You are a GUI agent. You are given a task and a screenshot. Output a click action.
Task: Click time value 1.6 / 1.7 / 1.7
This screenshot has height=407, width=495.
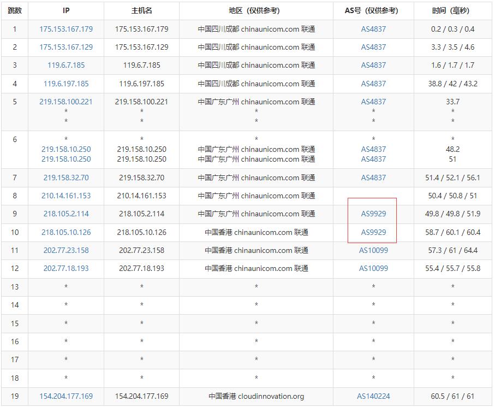pos(452,65)
